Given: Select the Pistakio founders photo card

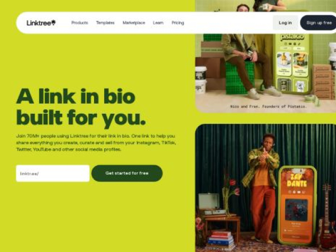Looking at the screenshot, I should (x=265, y=57).
